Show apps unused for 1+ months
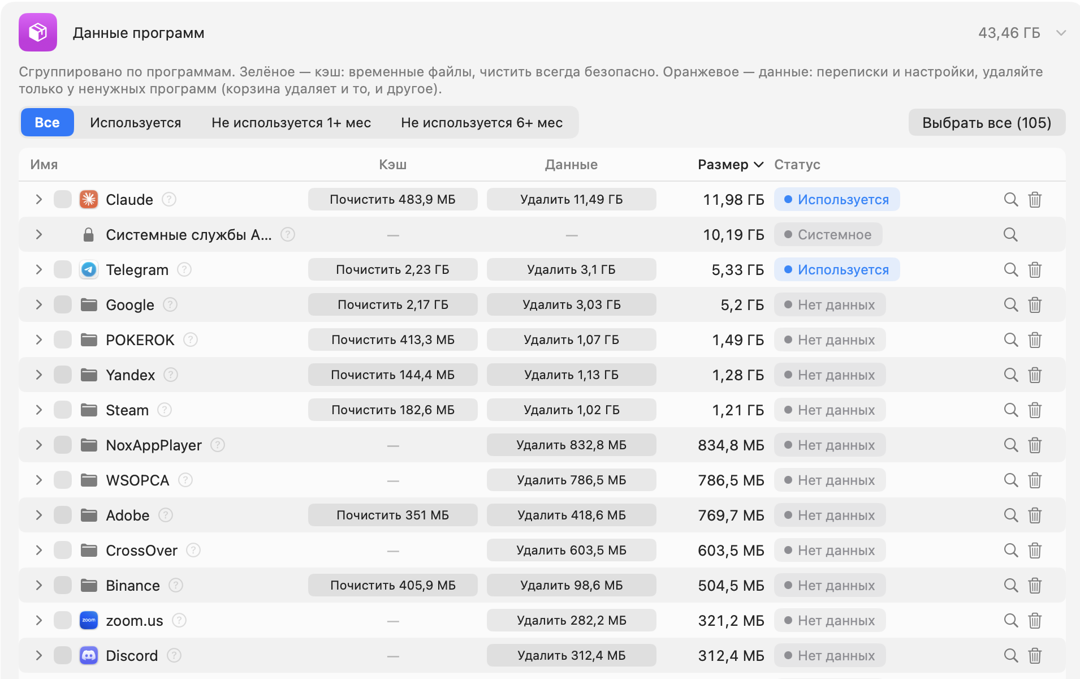 [x=291, y=122]
